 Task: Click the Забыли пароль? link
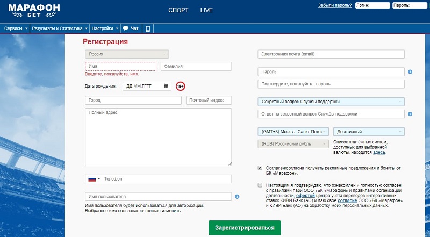pyautogui.click(x=334, y=5)
